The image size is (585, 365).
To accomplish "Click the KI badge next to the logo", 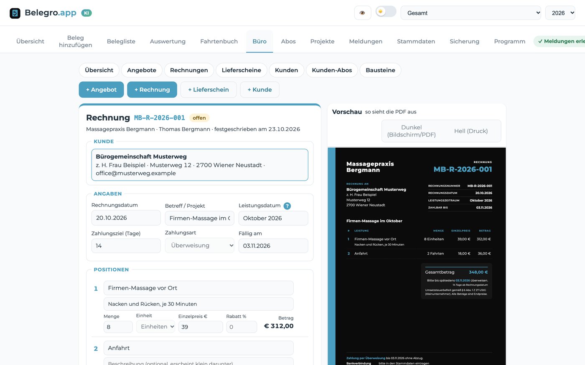I will pos(86,13).
